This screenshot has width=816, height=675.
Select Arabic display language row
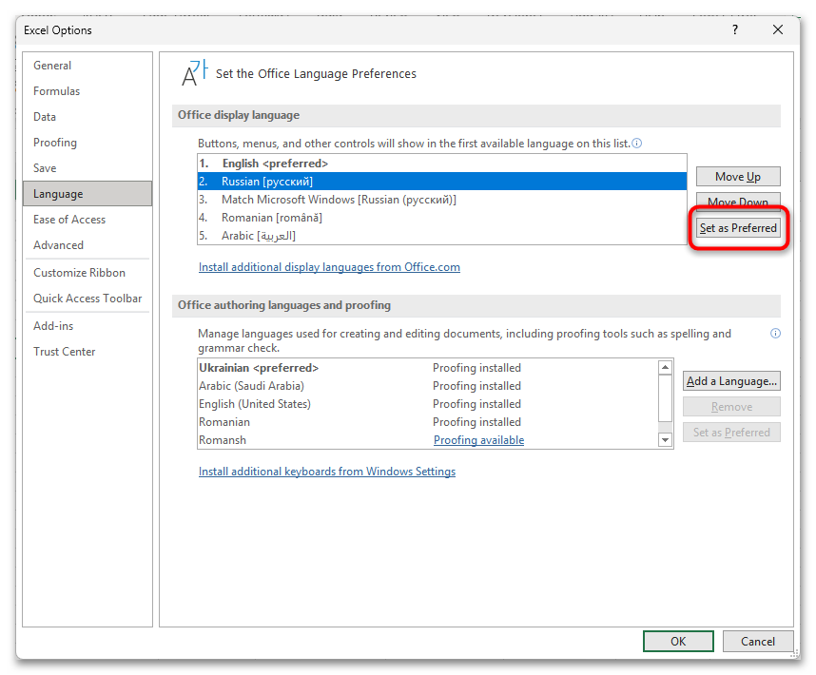coord(442,236)
